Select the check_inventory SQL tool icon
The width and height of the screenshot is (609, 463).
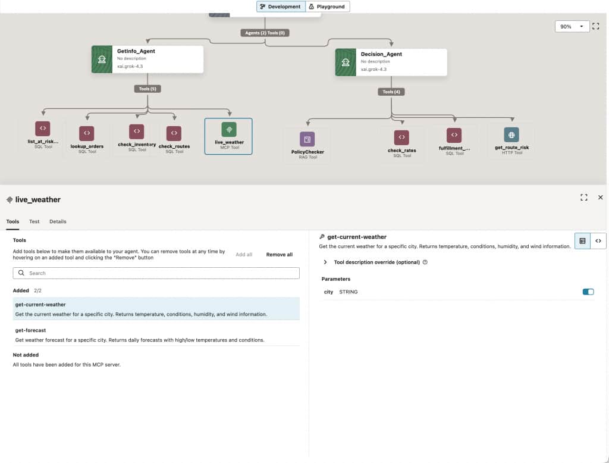[137, 132]
